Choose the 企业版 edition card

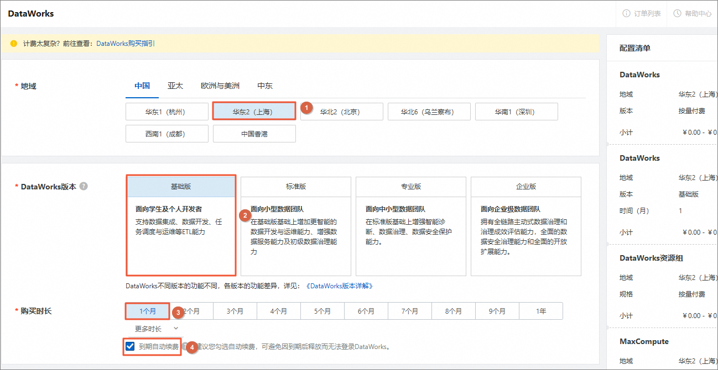(526, 226)
